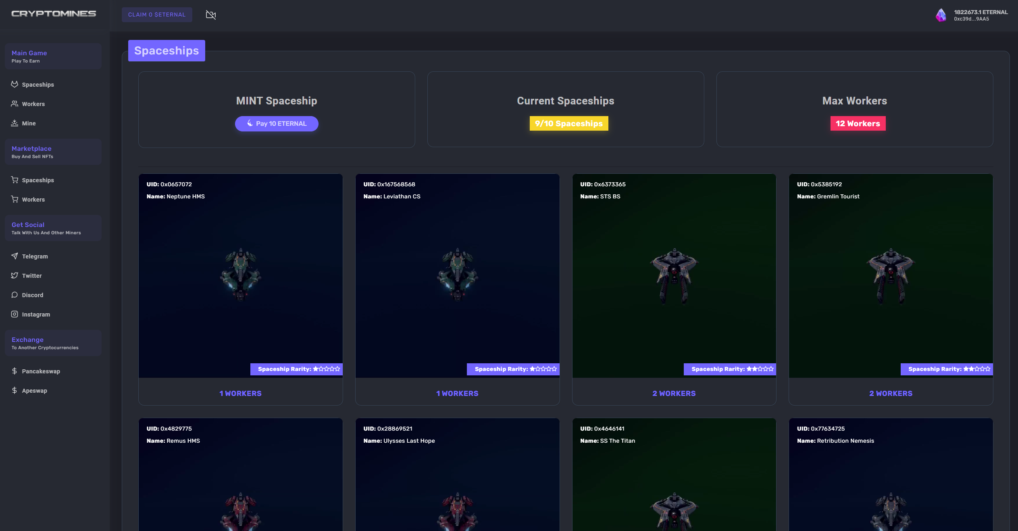Screen dimensions: 1018x531
Task: Click the ETERNAL gem icon near wallet balance
Action: click(941, 16)
